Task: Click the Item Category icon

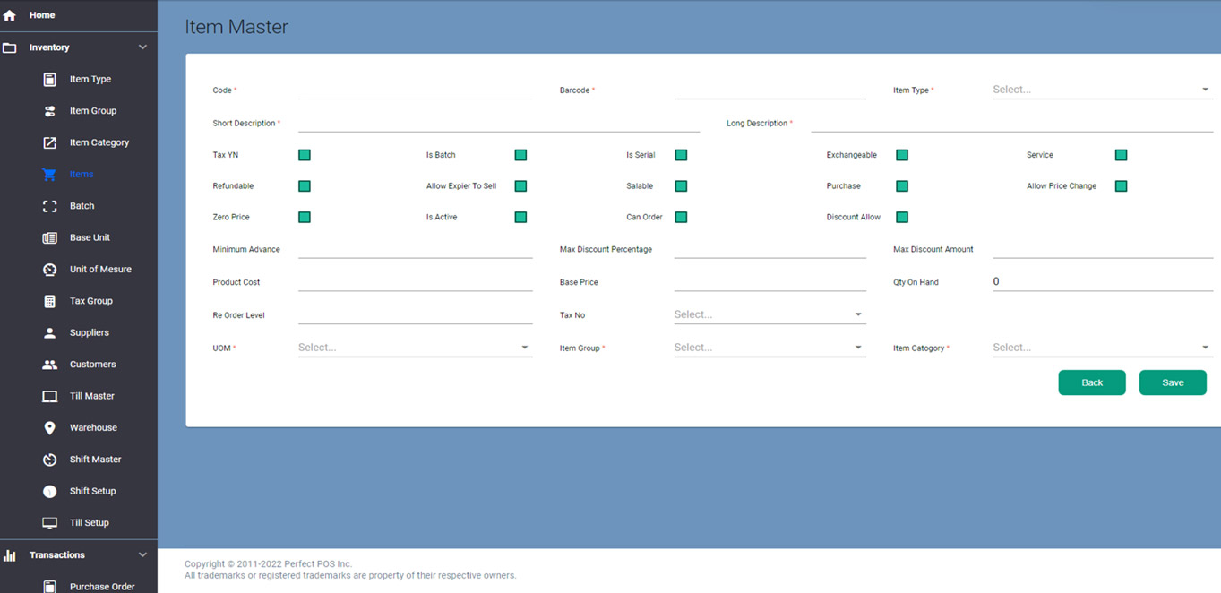Action: pos(50,142)
